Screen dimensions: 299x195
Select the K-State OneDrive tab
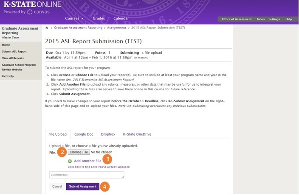[137, 134]
